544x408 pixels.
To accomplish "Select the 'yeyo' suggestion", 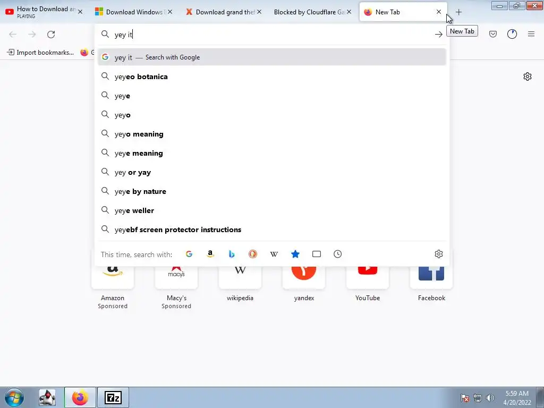I will tap(271, 115).
